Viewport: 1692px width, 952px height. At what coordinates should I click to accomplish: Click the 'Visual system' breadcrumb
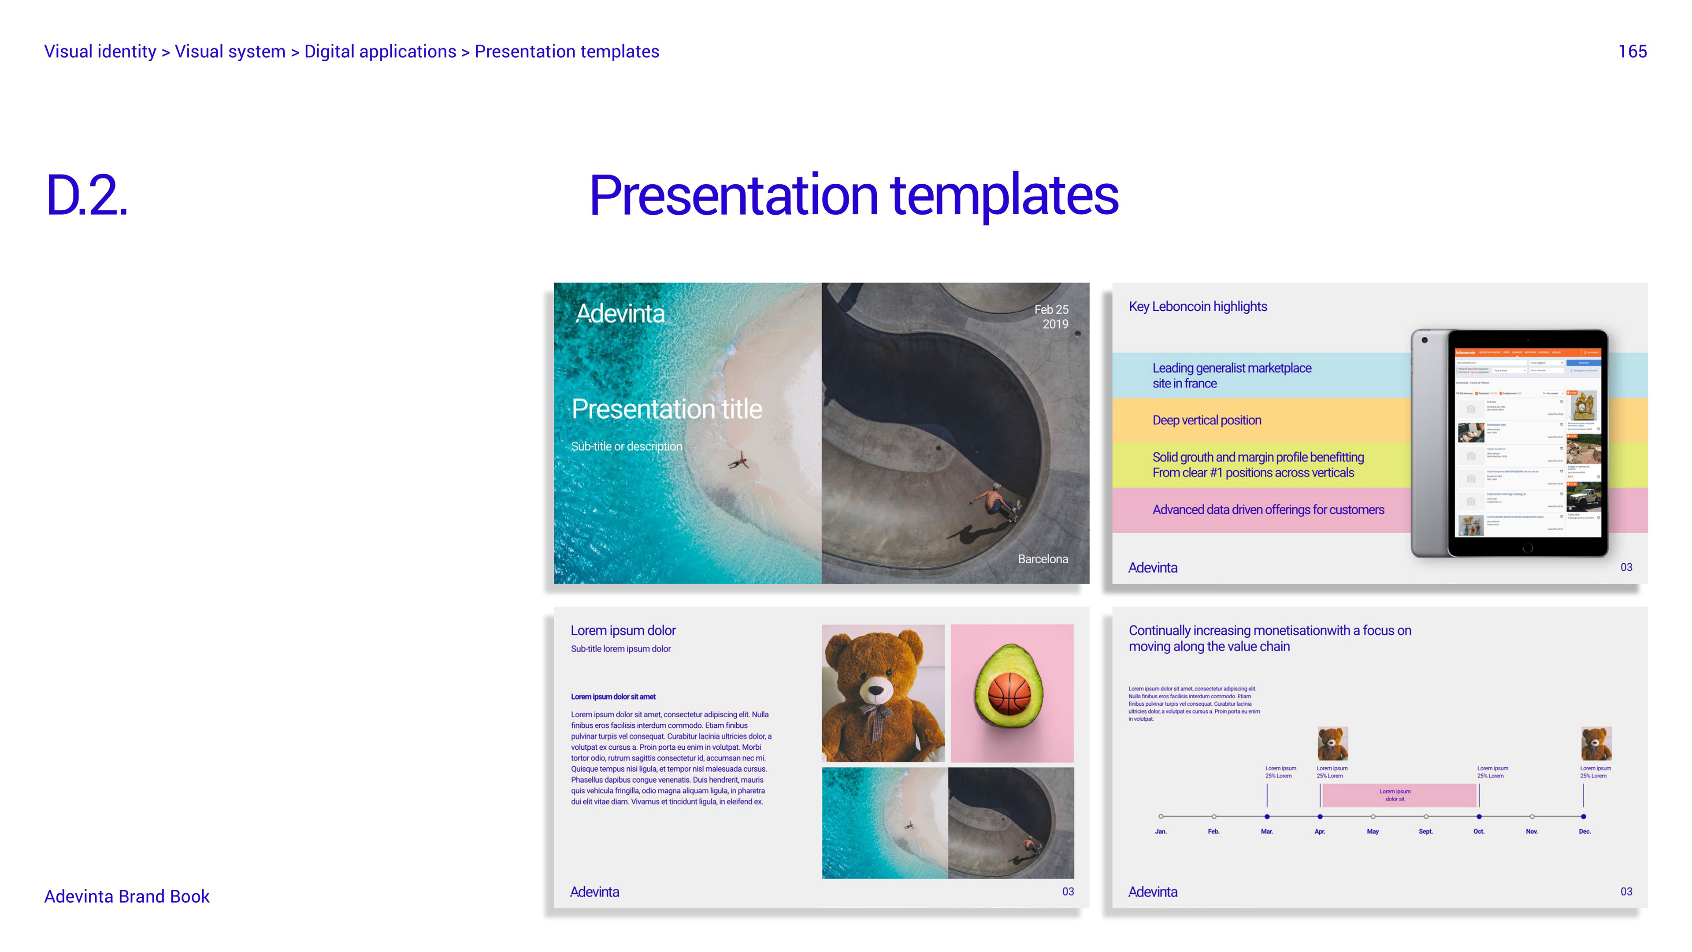click(x=230, y=51)
